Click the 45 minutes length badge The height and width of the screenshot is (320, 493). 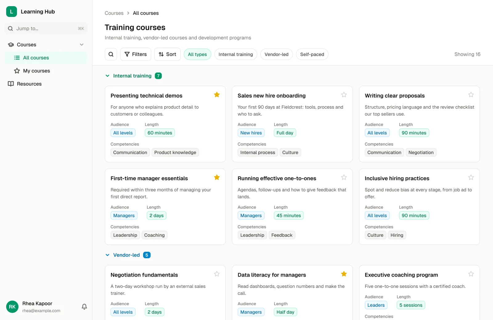(288, 216)
